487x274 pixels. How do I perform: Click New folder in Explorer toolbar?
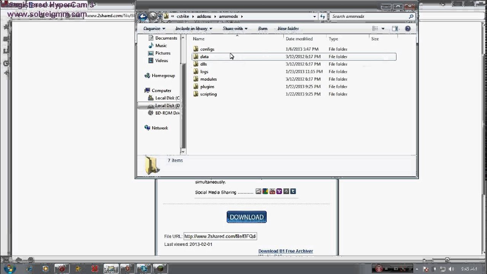click(x=288, y=29)
